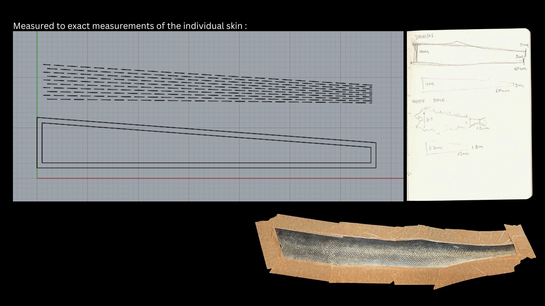Click the 25cm label under bottom triangle
The width and height of the screenshot is (545, 306).
click(463, 154)
